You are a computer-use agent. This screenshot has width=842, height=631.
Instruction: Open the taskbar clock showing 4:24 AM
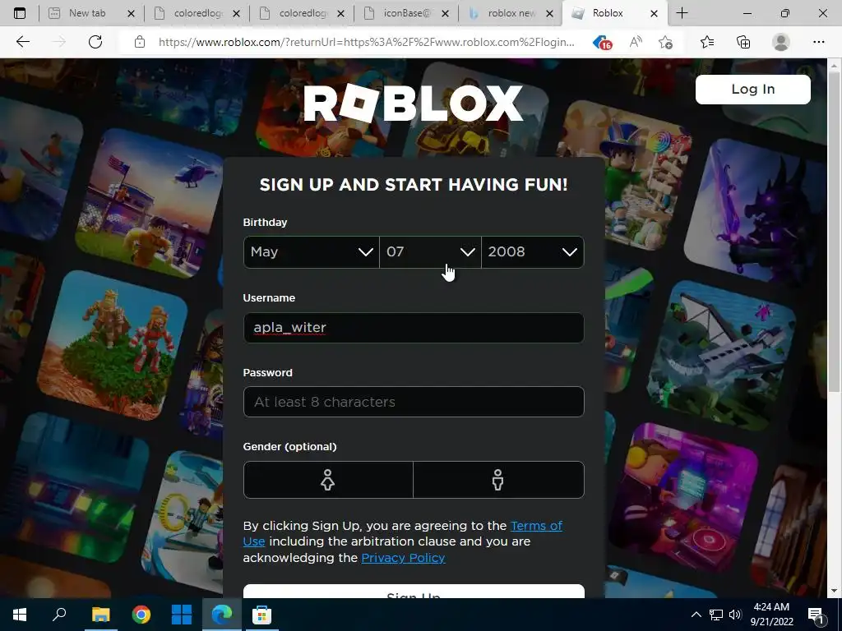pyautogui.click(x=771, y=615)
